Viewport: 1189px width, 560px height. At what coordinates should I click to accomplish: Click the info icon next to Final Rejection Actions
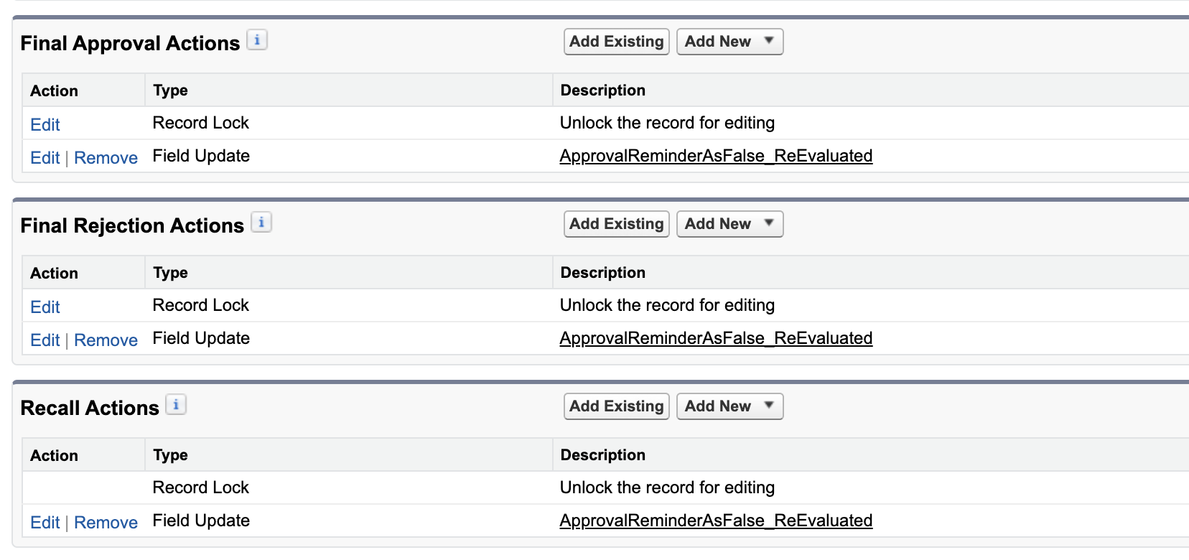pyautogui.click(x=262, y=223)
